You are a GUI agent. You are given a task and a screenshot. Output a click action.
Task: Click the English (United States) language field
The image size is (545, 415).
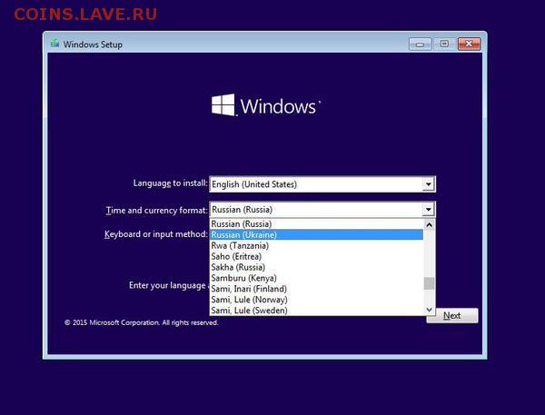(x=322, y=184)
